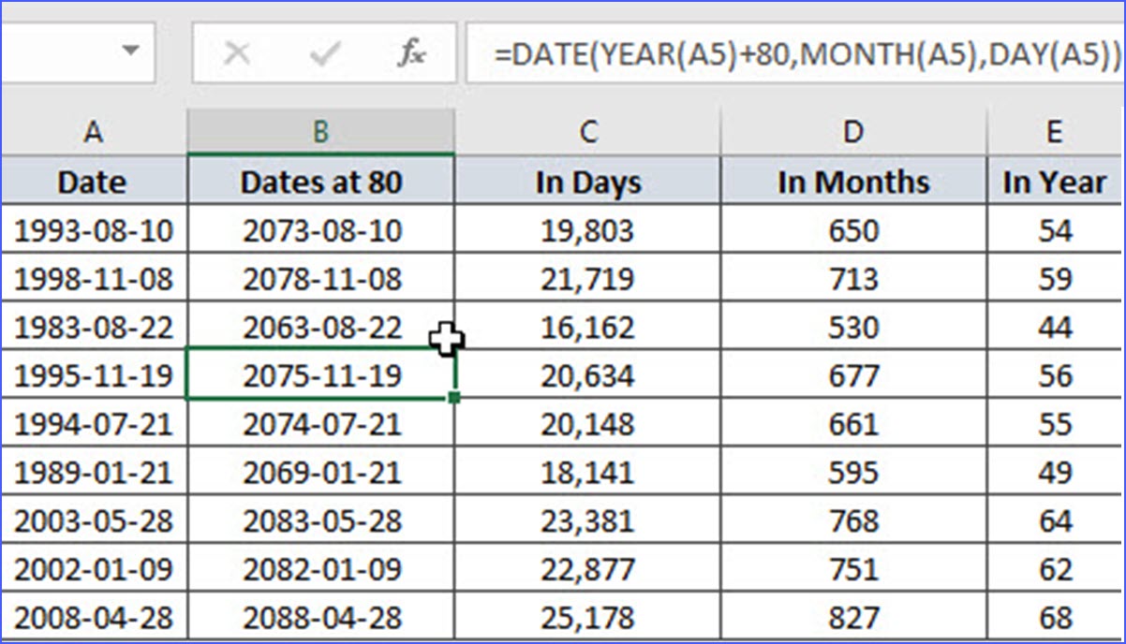Select cell showing 19,803 days
The width and height of the screenshot is (1126, 644).
pos(587,230)
